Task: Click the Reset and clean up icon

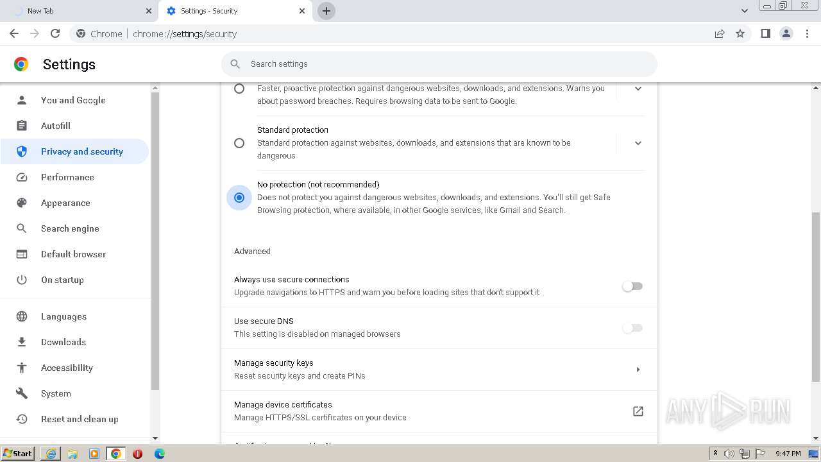Action: [x=22, y=419]
